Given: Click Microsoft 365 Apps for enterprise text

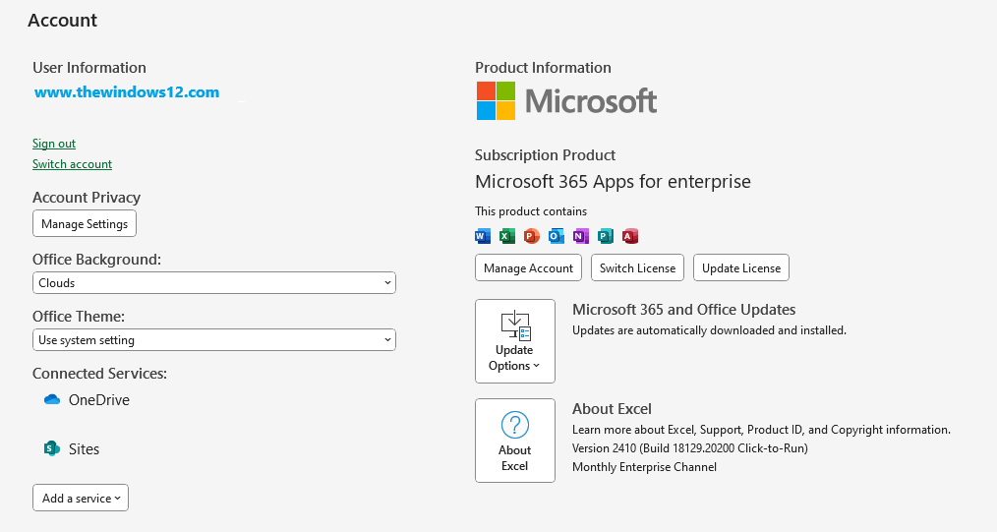Looking at the screenshot, I should pos(613,182).
